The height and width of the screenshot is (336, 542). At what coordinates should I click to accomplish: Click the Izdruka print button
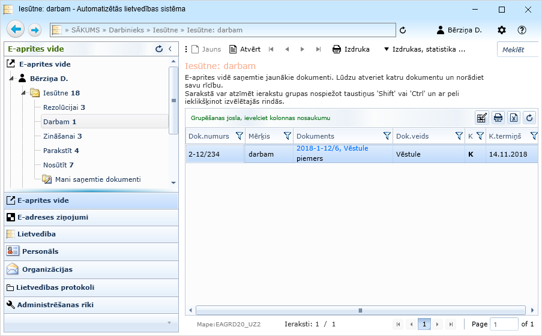351,49
